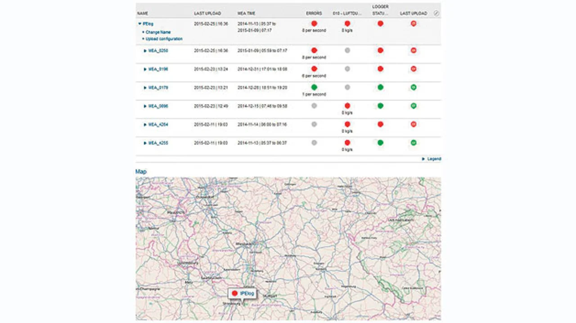Click green Logger Status dot for MEA_4255
The image size is (576, 323).
380,143
